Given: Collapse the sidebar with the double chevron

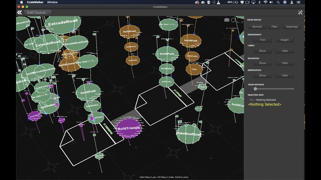Looking at the screenshot, I should (x=20, y=12).
